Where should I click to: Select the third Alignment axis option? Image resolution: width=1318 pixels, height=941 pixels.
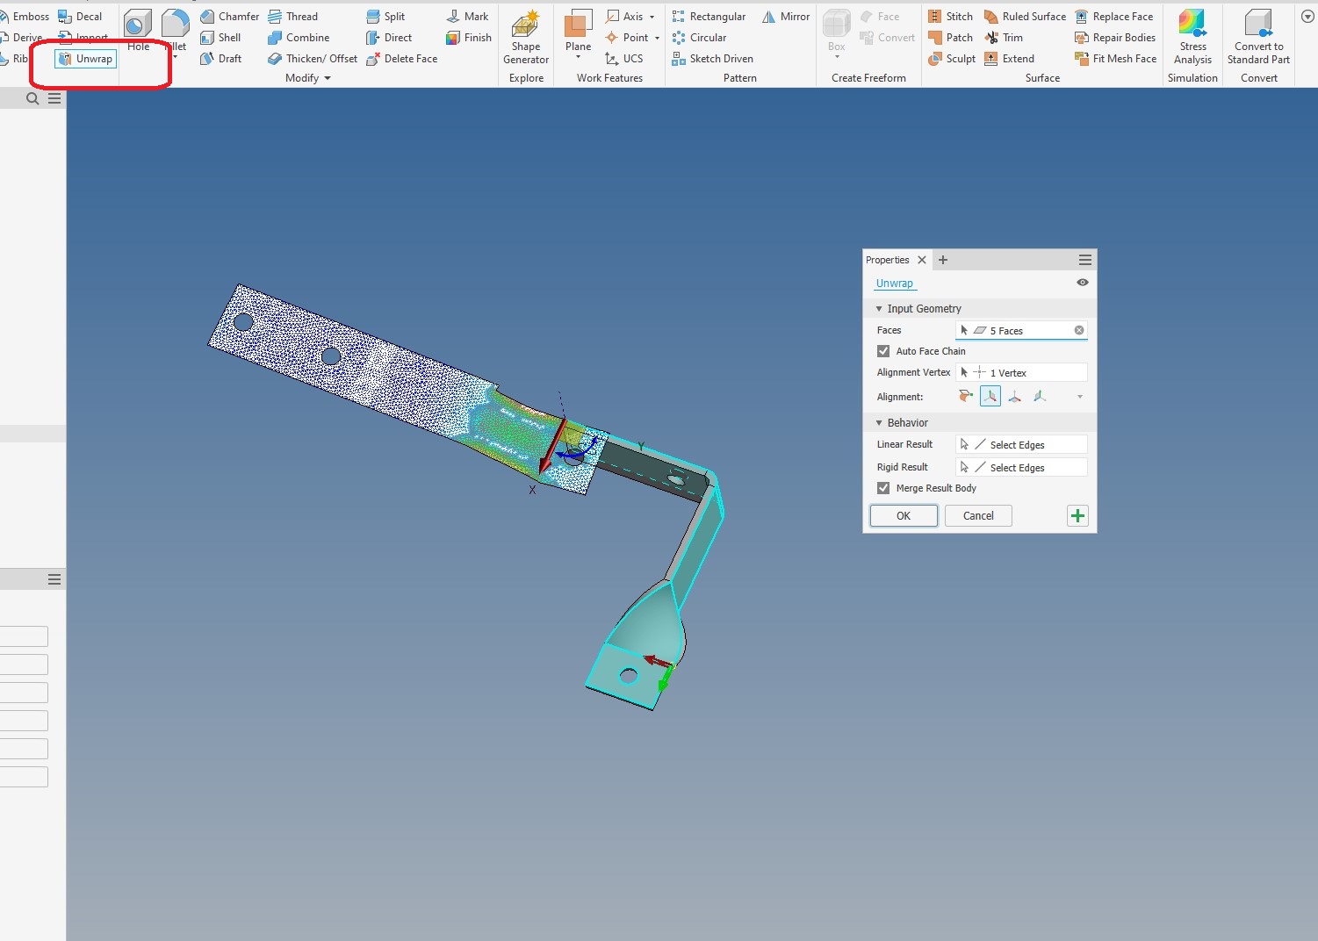1015,397
